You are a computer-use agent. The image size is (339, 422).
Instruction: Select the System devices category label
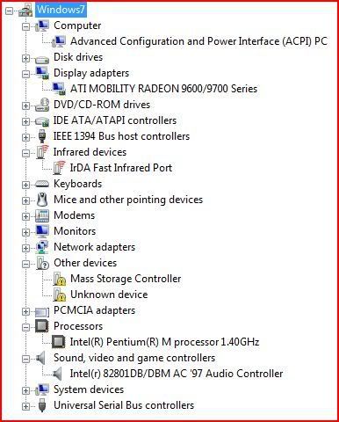(89, 389)
